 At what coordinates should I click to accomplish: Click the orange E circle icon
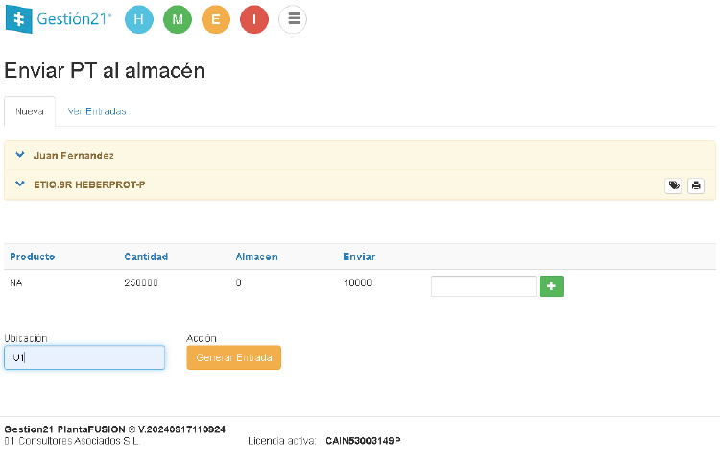(216, 19)
